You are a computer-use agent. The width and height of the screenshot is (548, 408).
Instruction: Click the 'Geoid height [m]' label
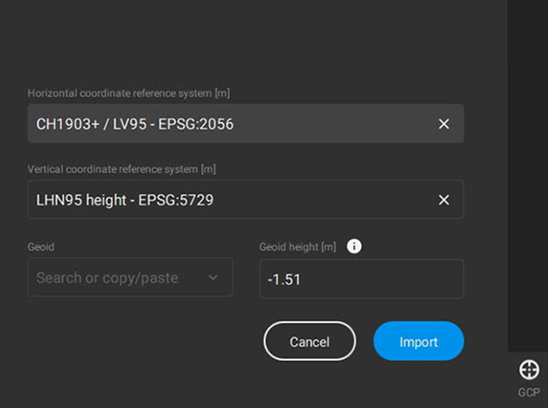[298, 247]
